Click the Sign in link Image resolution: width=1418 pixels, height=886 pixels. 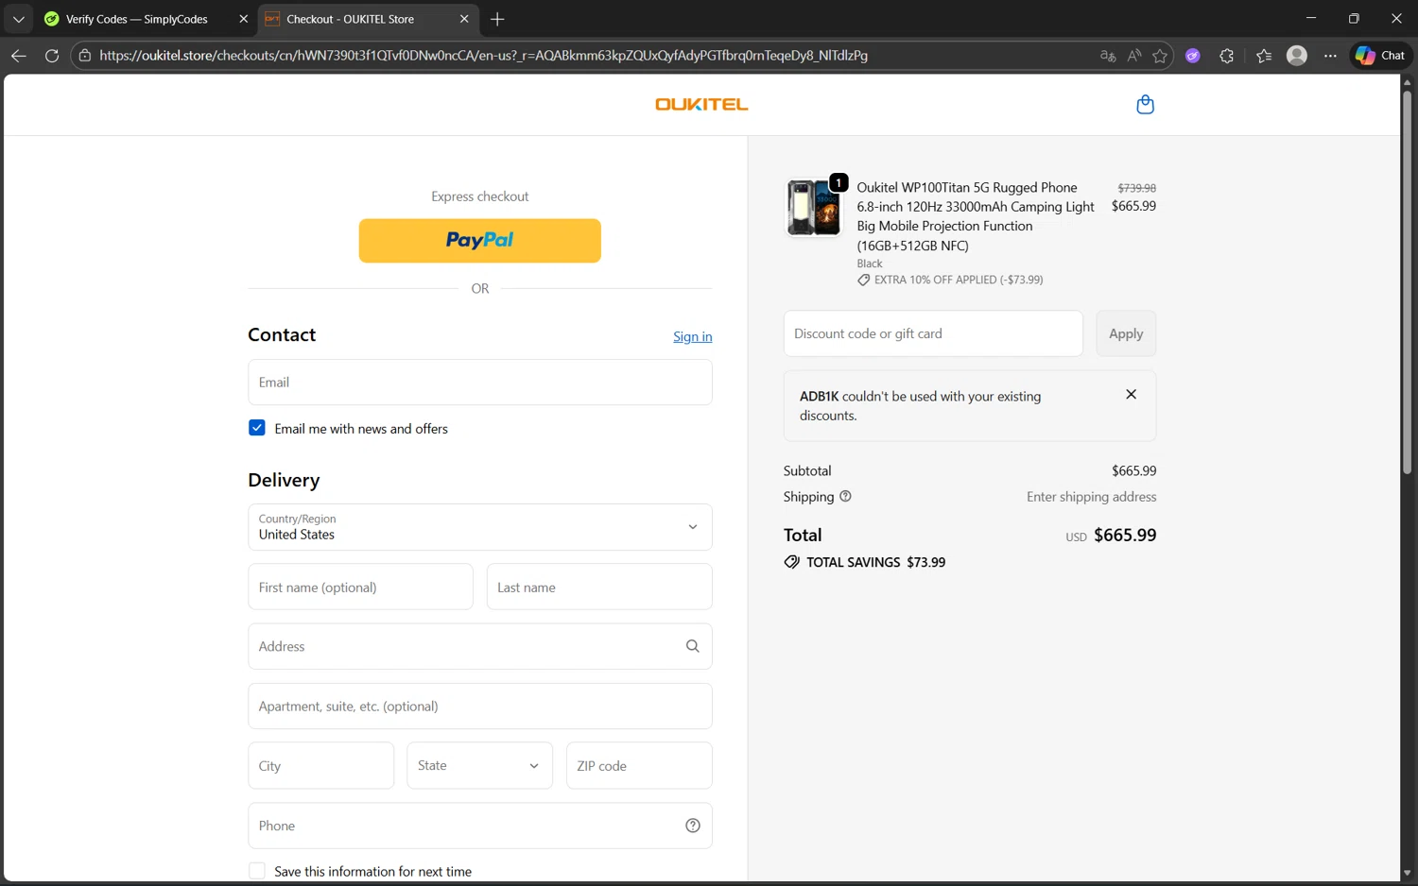[x=693, y=336]
